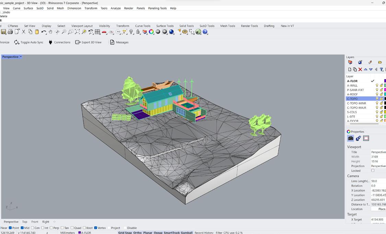Viewport: 386px width, 234px height.
Task: Open the Analyze menu
Action: pos(115,8)
